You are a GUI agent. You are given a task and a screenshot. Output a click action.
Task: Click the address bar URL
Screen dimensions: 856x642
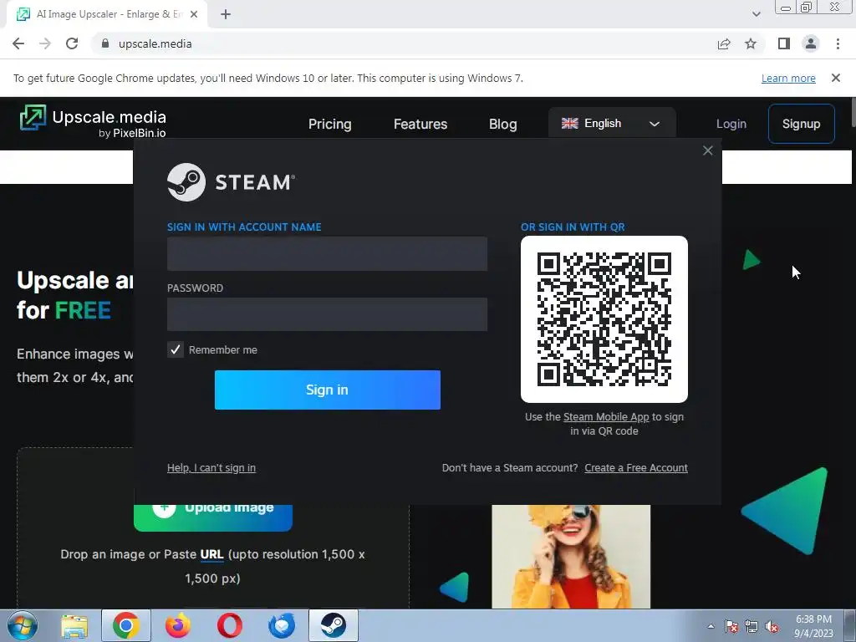(155, 43)
